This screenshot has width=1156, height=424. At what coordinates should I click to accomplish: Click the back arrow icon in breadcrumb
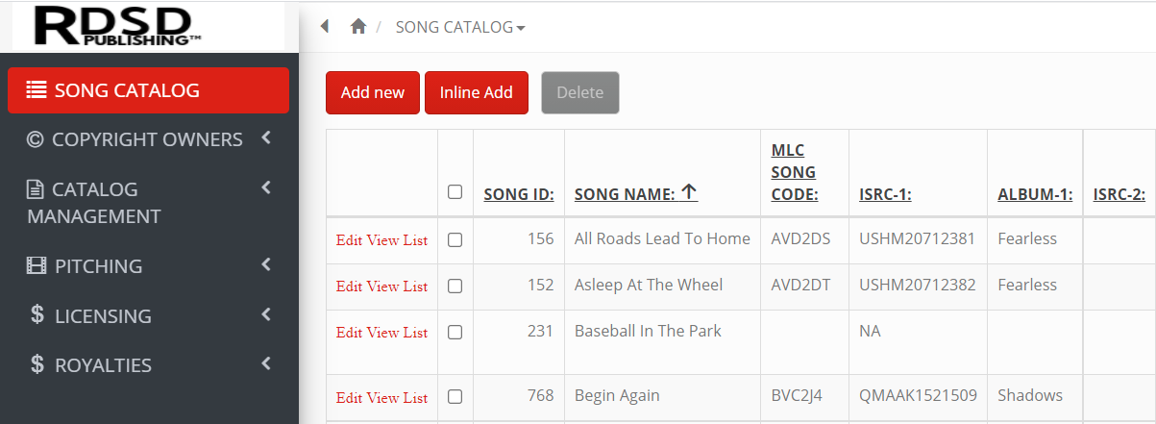pyautogui.click(x=325, y=27)
